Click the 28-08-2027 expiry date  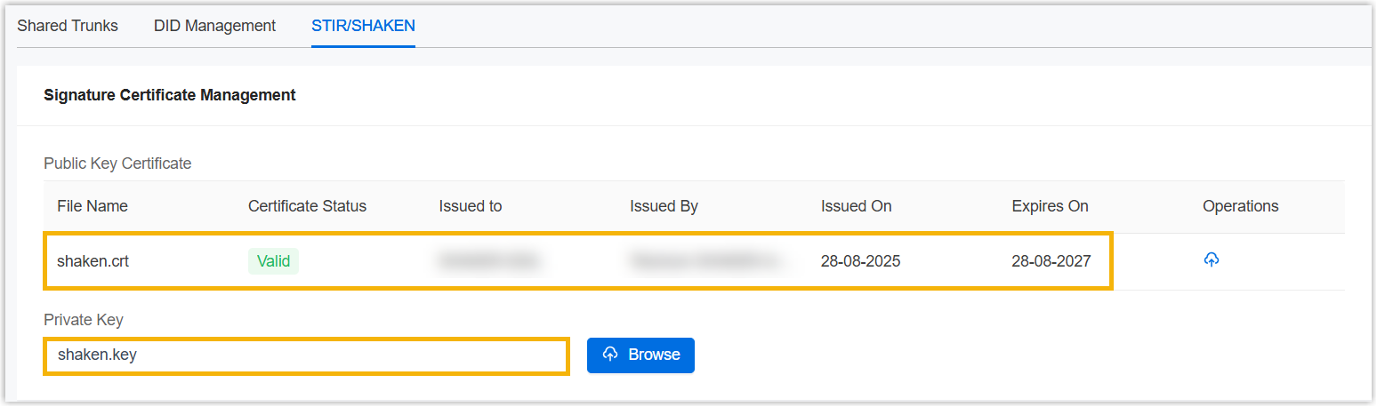click(x=1051, y=261)
